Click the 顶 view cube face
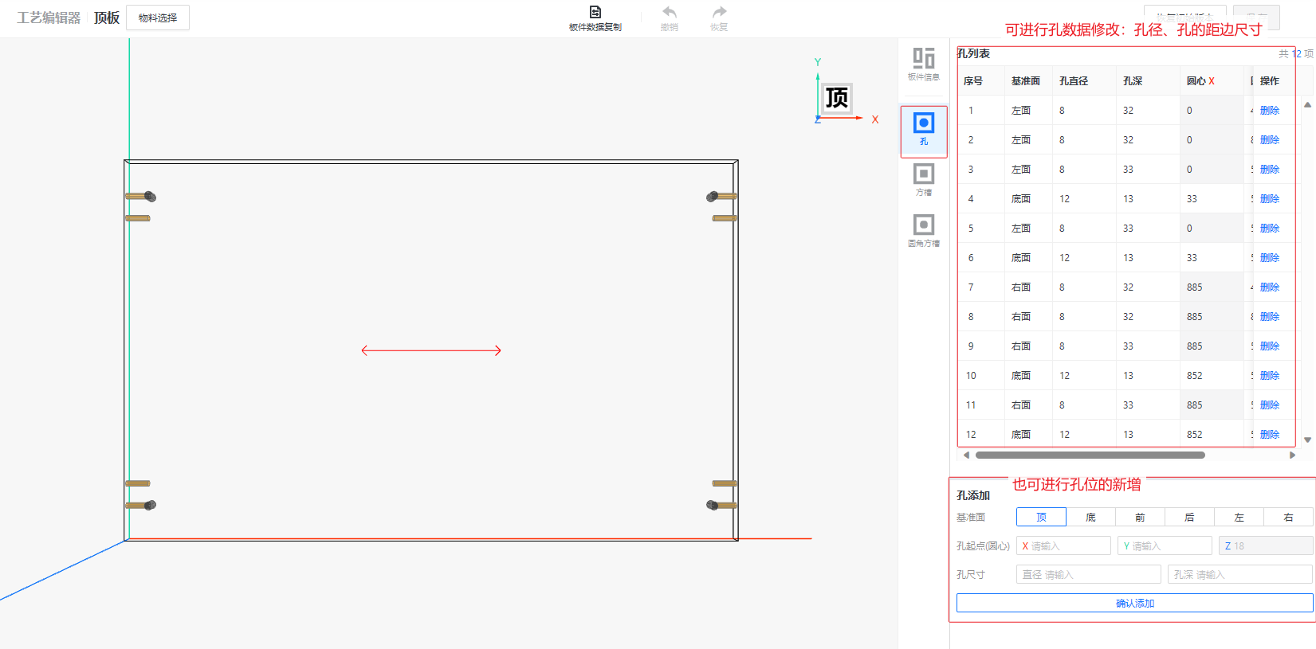The image size is (1316, 649). click(837, 99)
